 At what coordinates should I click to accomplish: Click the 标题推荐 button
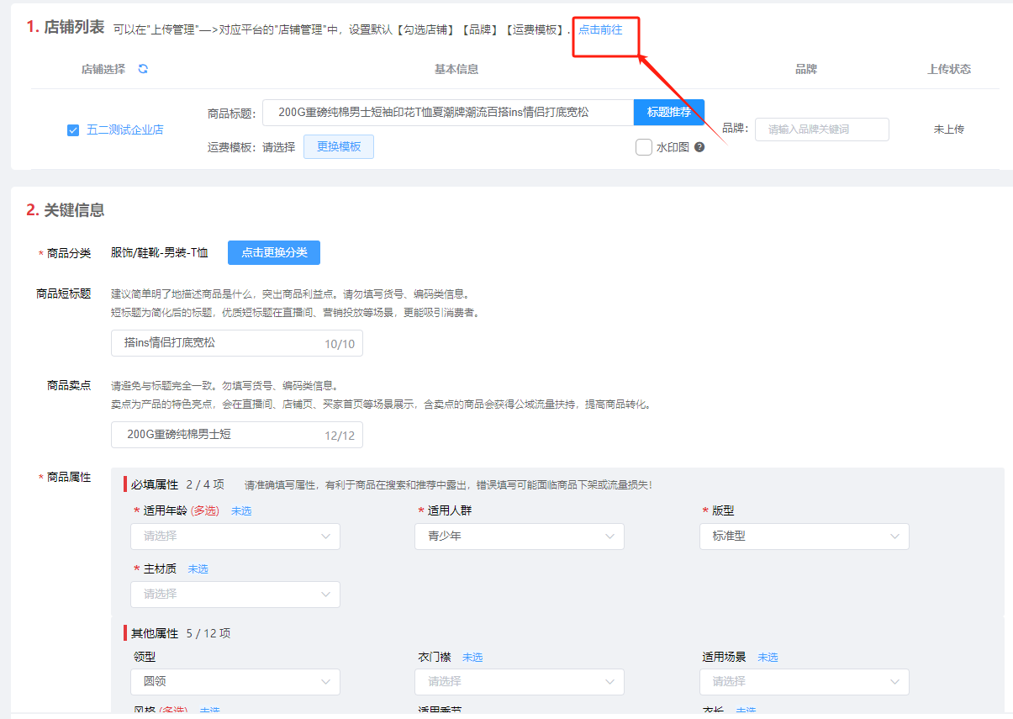[669, 113]
